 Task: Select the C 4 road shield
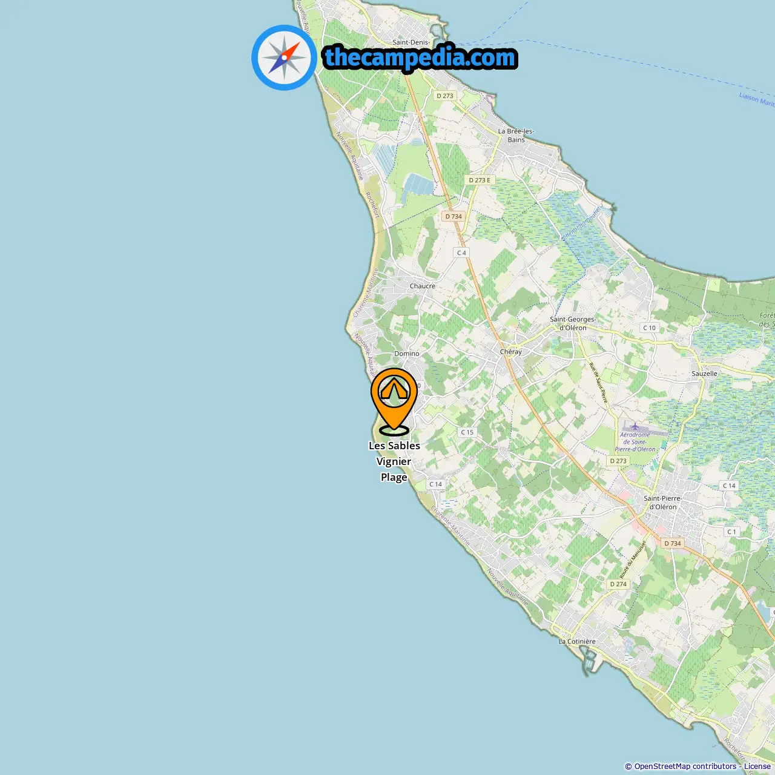click(x=461, y=252)
